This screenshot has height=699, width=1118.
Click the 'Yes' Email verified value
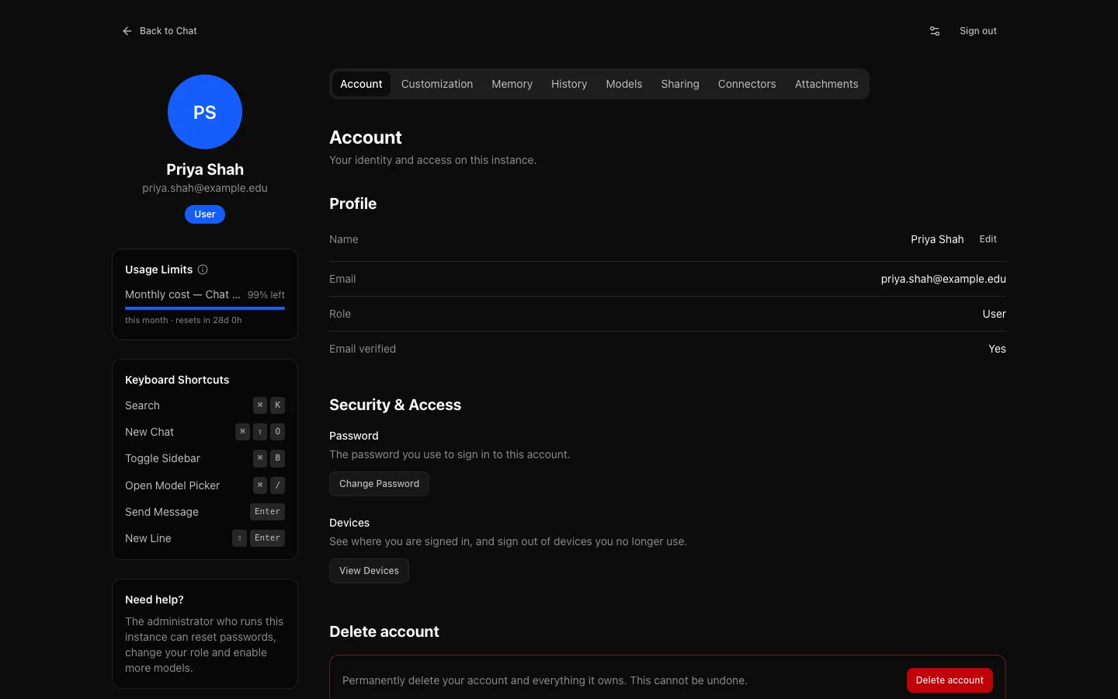click(997, 349)
